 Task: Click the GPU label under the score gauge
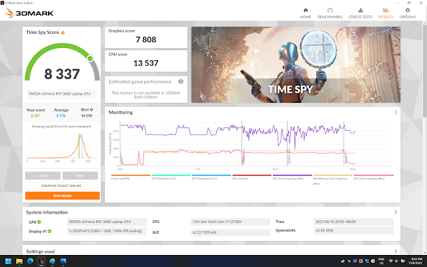(x=61, y=93)
